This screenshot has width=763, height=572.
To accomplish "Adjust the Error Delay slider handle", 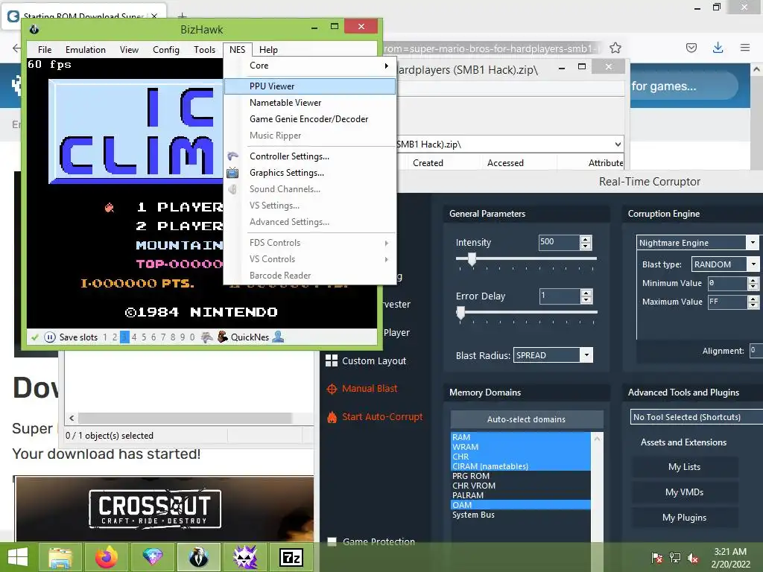I will [460, 314].
